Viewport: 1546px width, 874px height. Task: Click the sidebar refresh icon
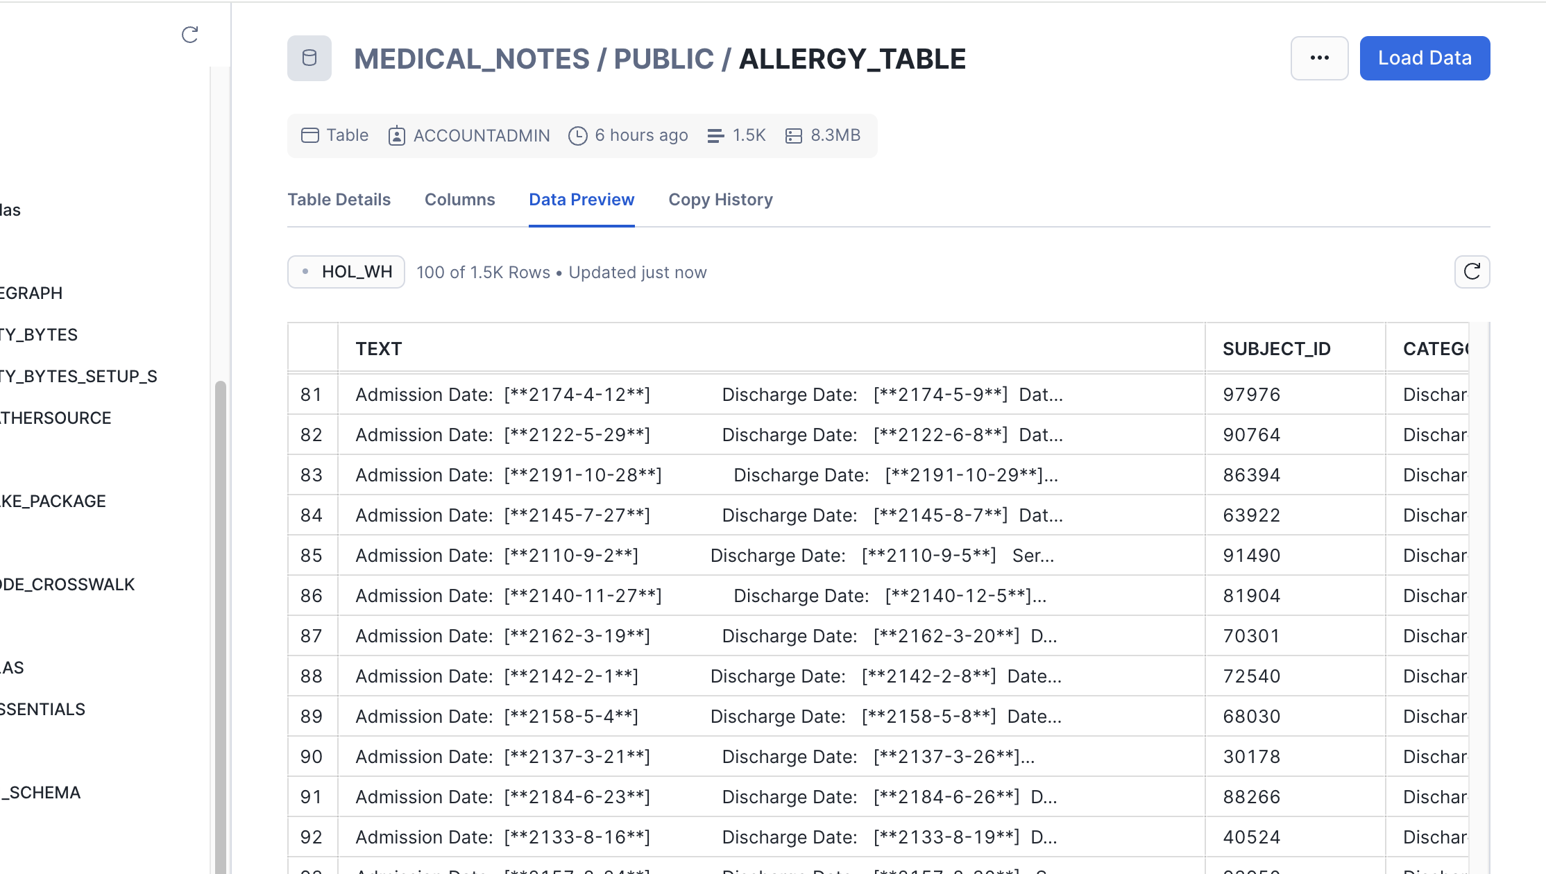[x=189, y=35]
